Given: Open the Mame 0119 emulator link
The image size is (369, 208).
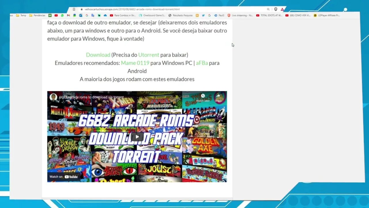Looking at the screenshot, I should (x=135, y=63).
